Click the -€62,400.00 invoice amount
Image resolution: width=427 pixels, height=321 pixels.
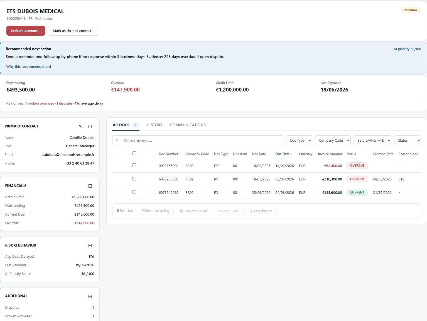[x=332, y=166]
